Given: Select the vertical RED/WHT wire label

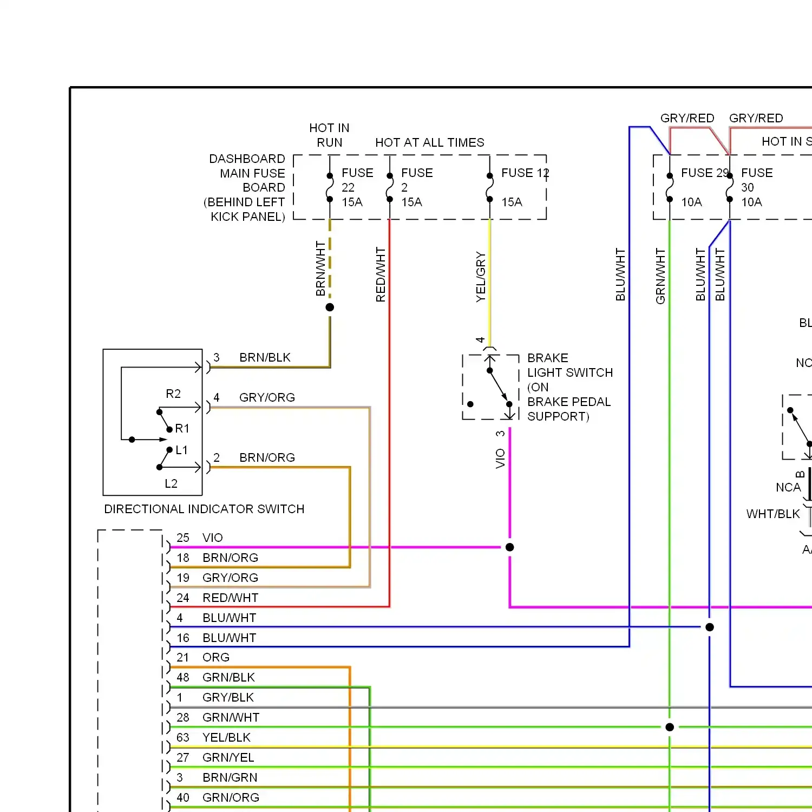Looking at the screenshot, I should [381, 274].
